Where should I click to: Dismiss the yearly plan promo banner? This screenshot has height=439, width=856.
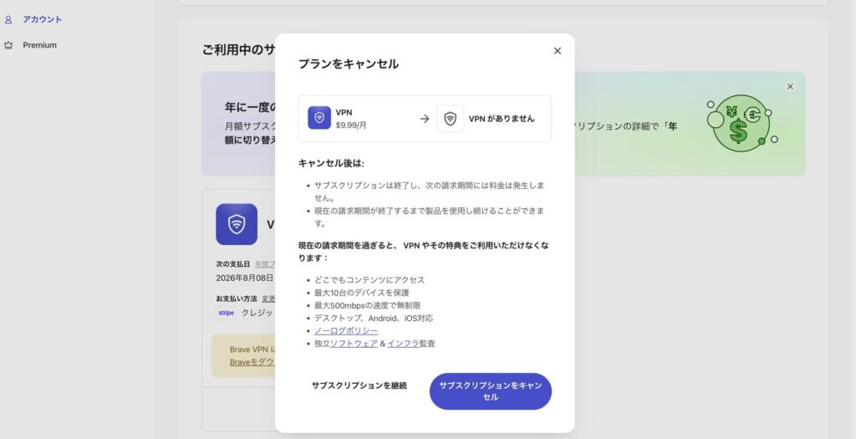[x=789, y=86]
